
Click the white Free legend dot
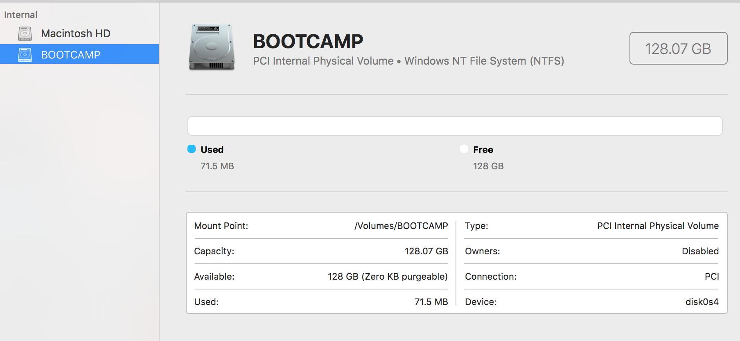(464, 149)
